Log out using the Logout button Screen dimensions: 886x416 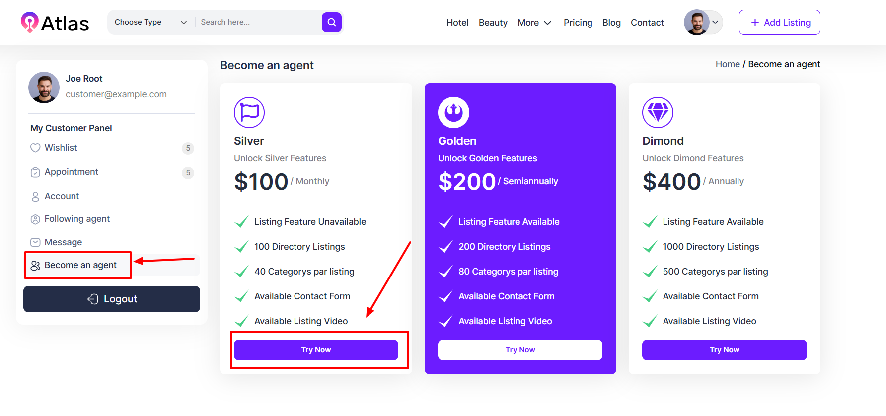[112, 299]
